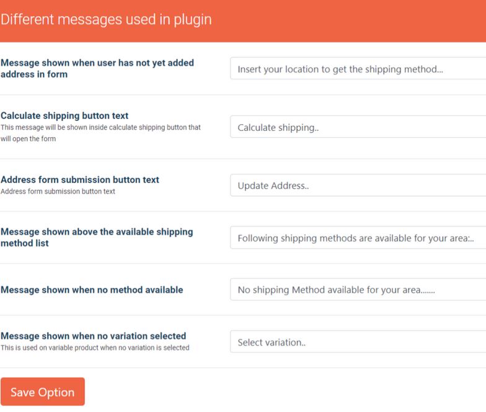Viewport: 486px width, 412px height.
Task: Edit the Update Address text field
Action: [x=358, y=185]
